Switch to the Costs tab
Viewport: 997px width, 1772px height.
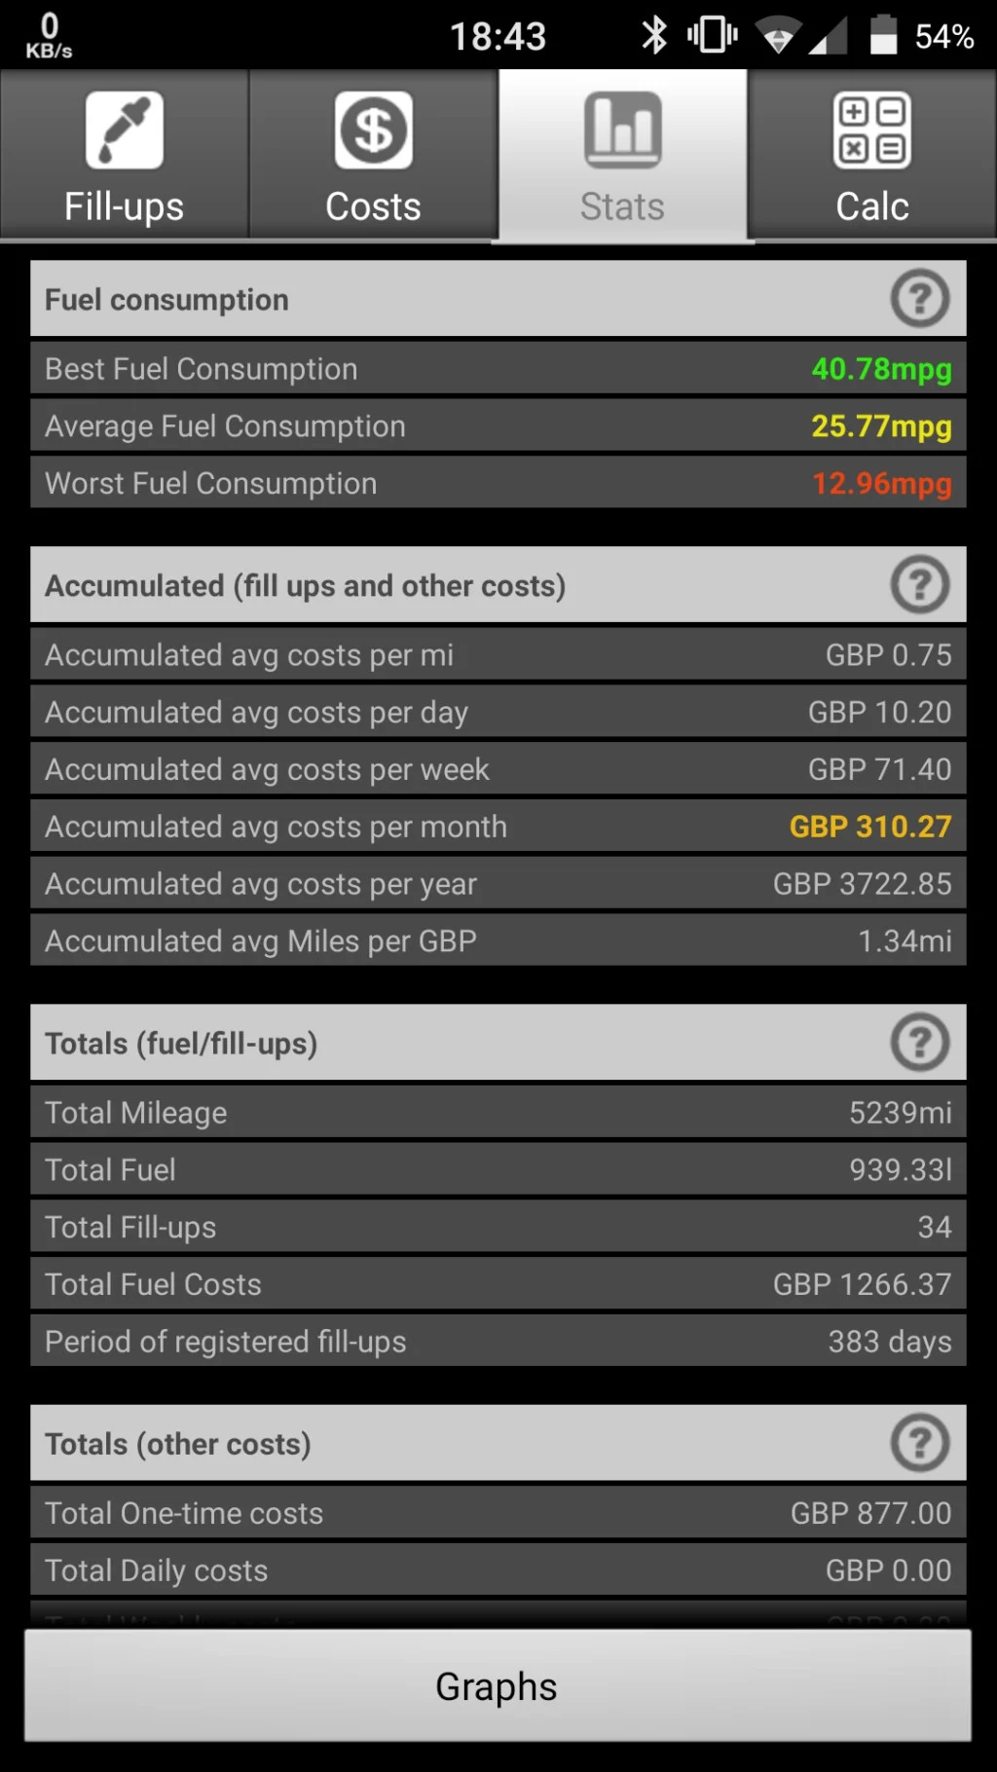[373, 154]
